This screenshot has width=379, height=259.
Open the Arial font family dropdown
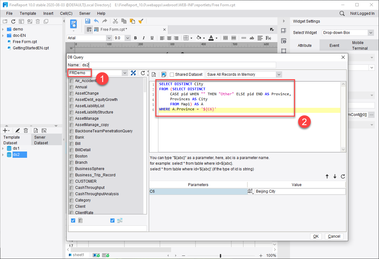(x=109, y=38)
